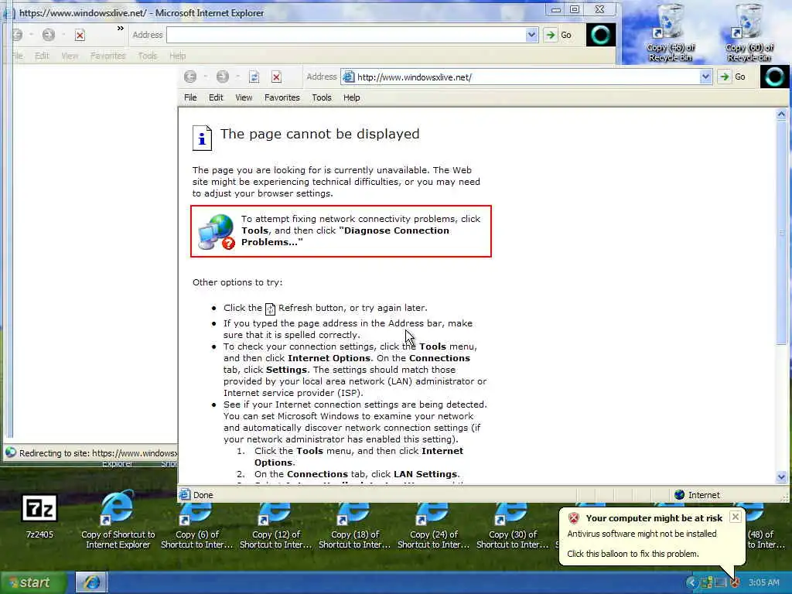Open the Help menu in front browser
Image resolution: width=792 pixels, height=594 pixels.
click(352, 97)
